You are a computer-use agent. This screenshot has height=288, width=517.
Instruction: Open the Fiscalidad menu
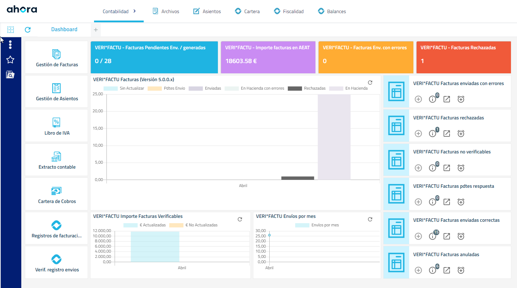coord(289,11)
